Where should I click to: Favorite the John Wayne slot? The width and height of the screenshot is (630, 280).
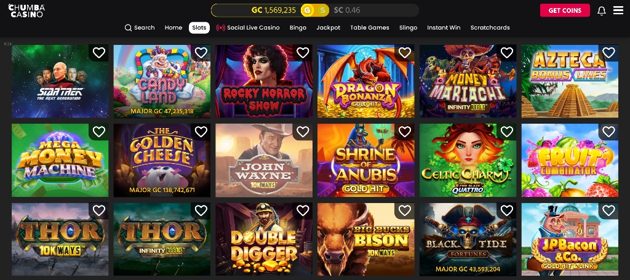(x=303, y=131)
